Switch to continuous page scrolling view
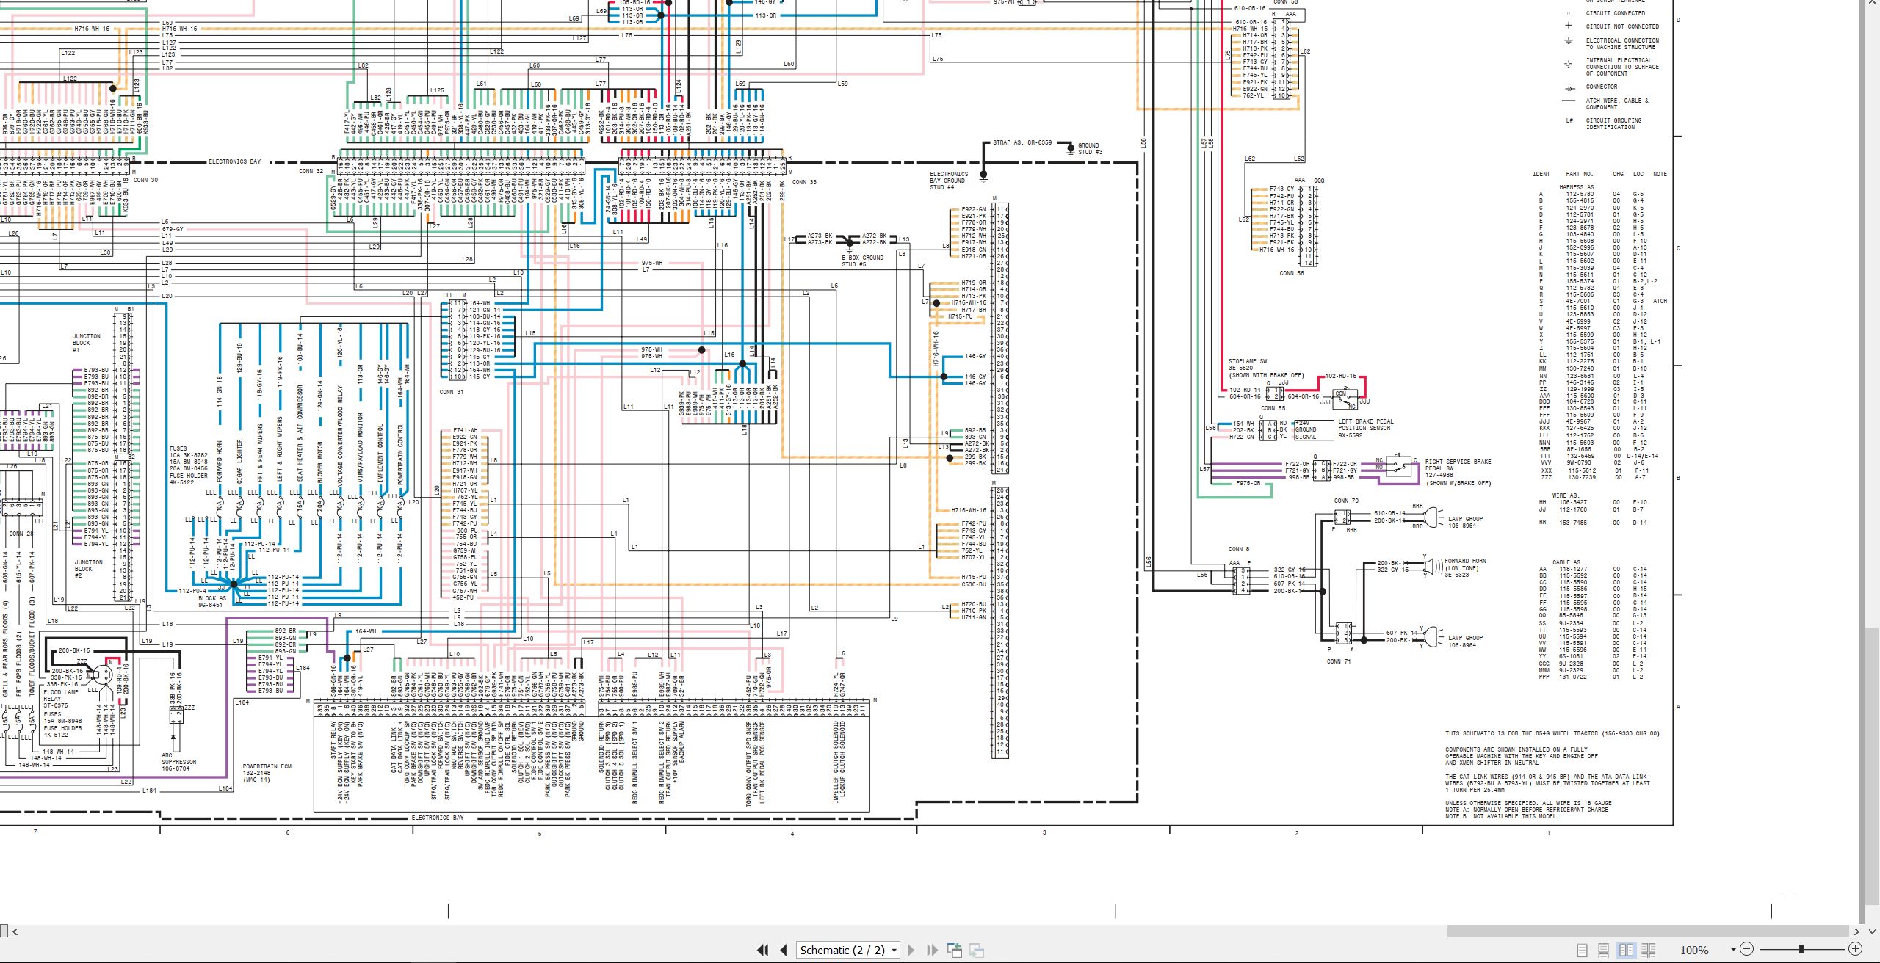Screen dimensions: 1880x963 tap(1604, 950)
